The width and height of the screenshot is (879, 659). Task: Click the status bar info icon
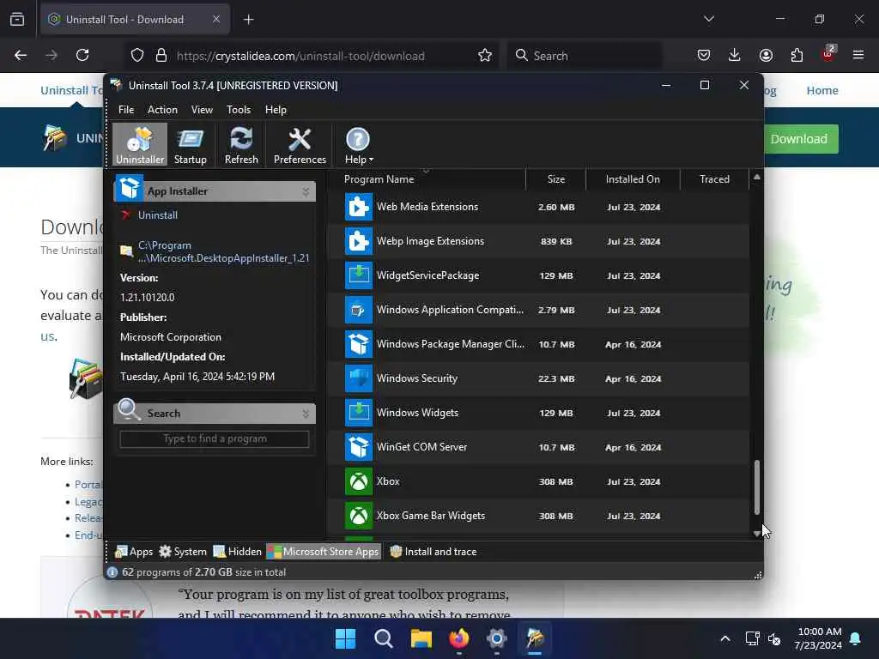point(112,572)
